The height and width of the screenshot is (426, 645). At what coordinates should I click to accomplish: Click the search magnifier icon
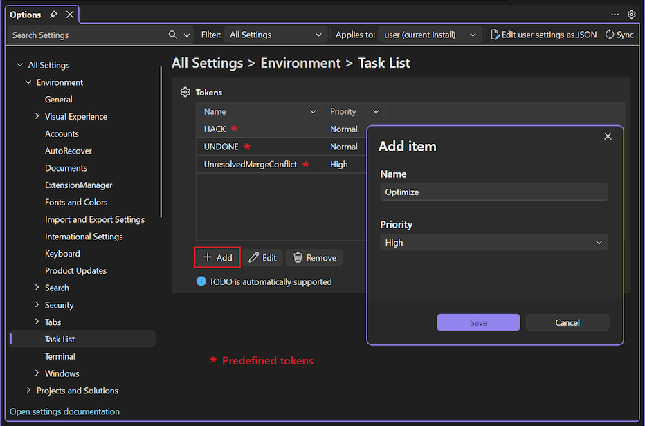click(172, 35)
